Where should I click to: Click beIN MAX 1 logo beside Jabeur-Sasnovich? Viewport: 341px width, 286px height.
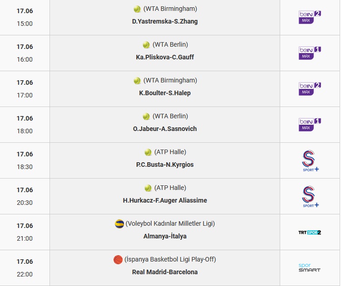(310, 125)
